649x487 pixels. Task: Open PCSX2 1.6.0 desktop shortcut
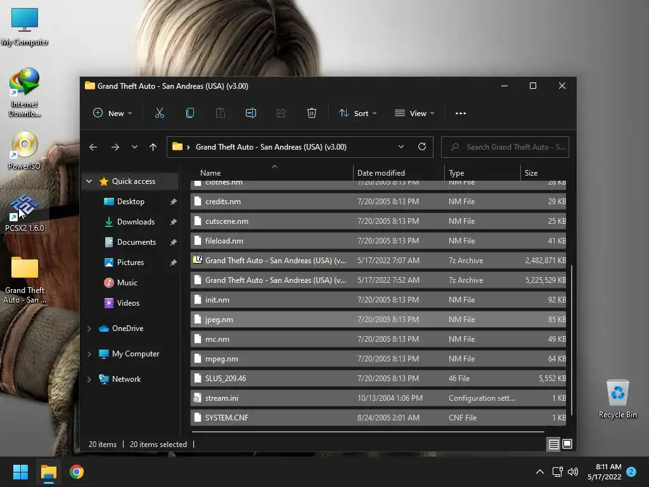click(x=25, y=212)
